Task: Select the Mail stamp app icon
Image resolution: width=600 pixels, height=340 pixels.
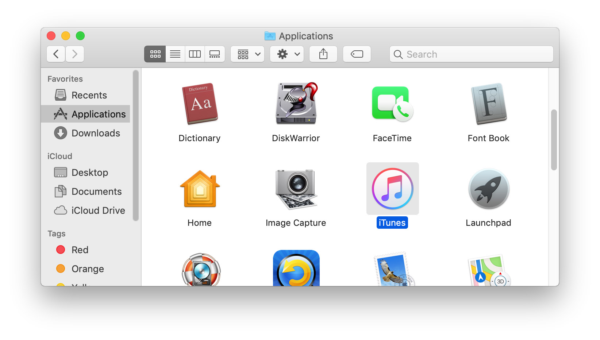Action: click(394, 269)
